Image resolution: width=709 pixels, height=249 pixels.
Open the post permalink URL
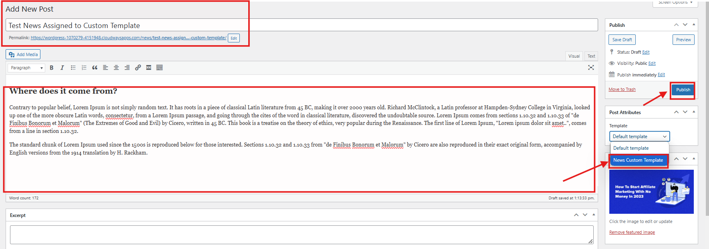coord(129,38)
